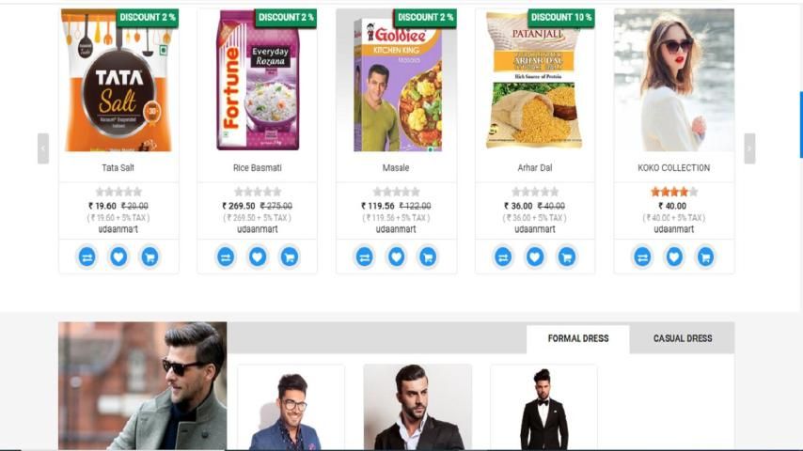The height and width of the screenshot is (451, 803).
Task: Show previous products with left carousel arrow
Action: [x=43, y=148]
